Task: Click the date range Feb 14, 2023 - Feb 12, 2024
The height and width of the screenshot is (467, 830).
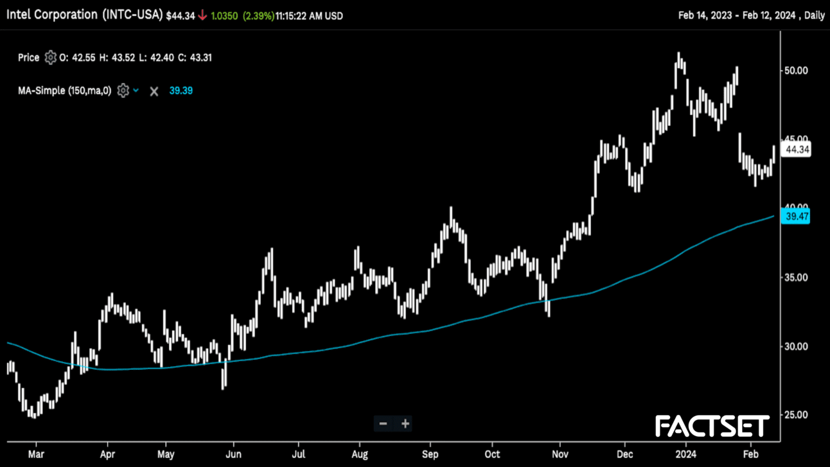Action: tap(737, 15)
